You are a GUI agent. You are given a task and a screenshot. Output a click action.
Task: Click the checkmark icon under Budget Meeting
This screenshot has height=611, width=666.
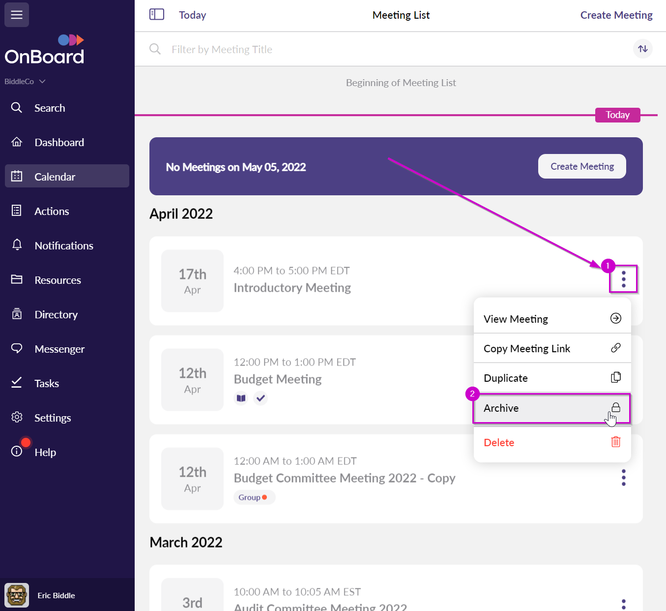coord(261,398)
